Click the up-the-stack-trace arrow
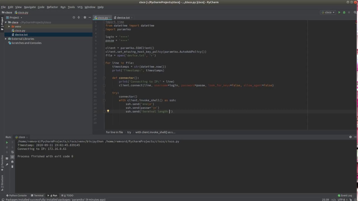Screen dimensions: 358x201 12,142
